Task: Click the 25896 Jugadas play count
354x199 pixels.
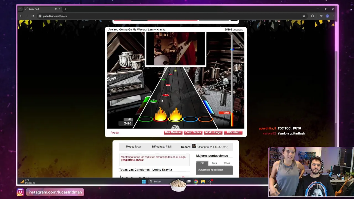Action: click(x=234, y=30)
